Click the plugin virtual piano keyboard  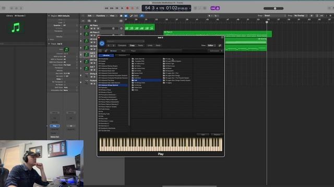(x=161, y=144)
